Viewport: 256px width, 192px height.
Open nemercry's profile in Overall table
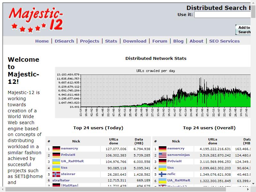click(176, 148)
